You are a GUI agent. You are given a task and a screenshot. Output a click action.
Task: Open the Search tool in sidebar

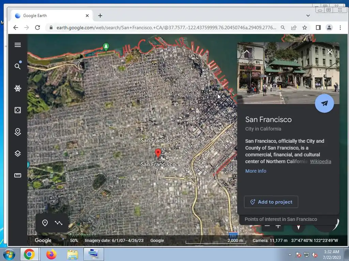pyautogui.click(x=18, y=66)
